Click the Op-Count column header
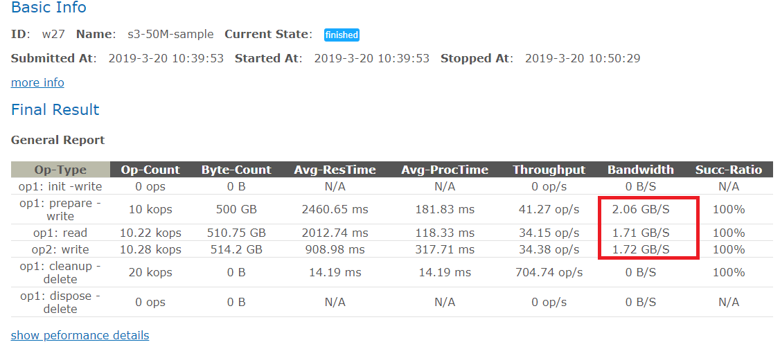Image resolution: width=780 pixels, height=349 pixels. coord(150,170)
